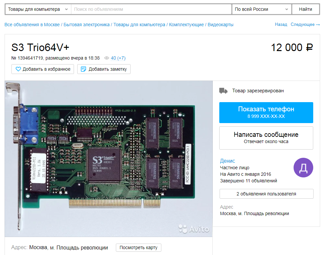325x255 pixels.
Task: Open the Все объявления в Москве breadcrumb
Action: (x=32, y=25)
